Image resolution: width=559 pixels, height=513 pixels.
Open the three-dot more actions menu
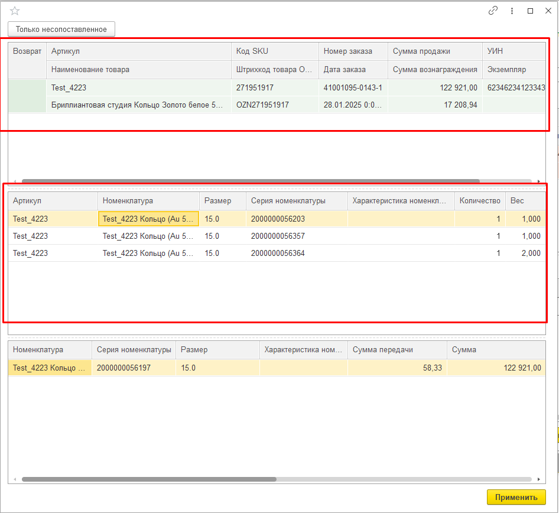(512, 11)
